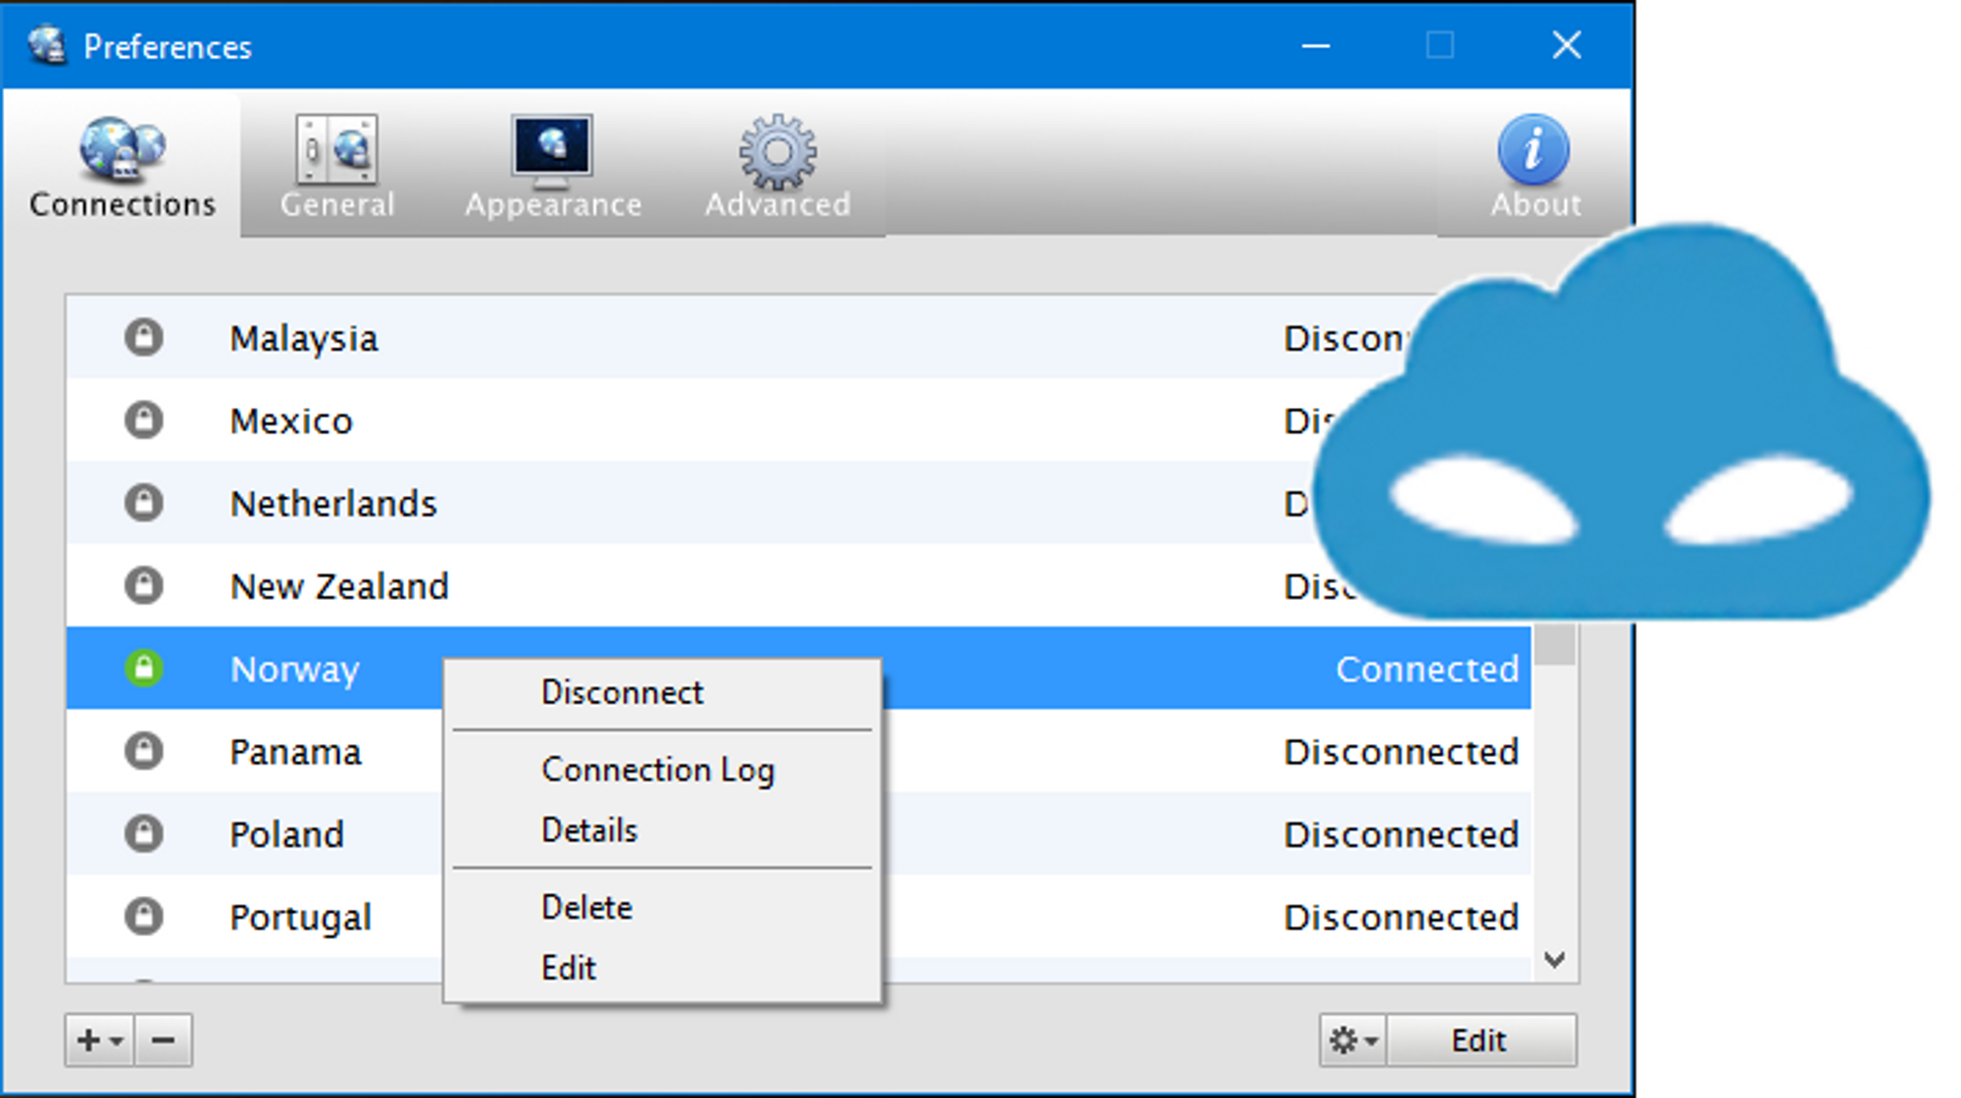Open the About tab
Viewport: 1961px width, 1098px height.
[1534, 165]
